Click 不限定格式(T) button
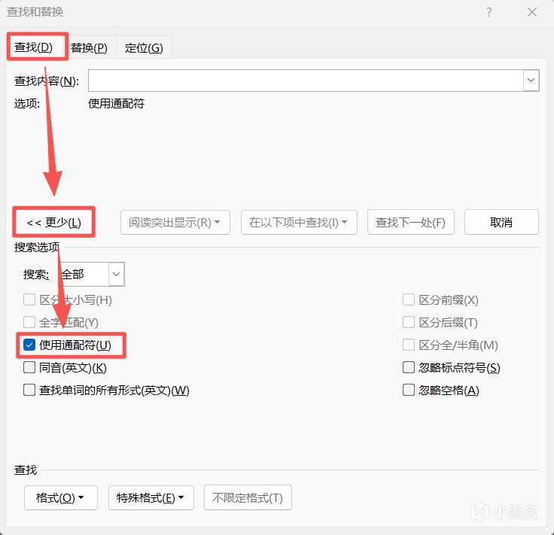This screenshot has width=554, height=535. [x=248, y=497]
